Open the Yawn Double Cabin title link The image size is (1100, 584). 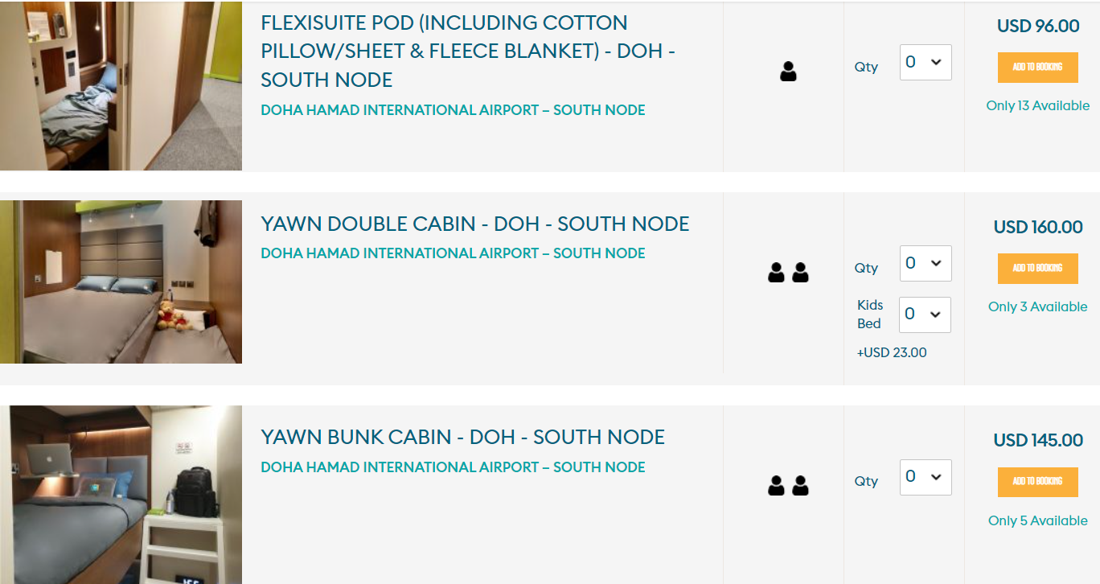(x=474, y=224)
